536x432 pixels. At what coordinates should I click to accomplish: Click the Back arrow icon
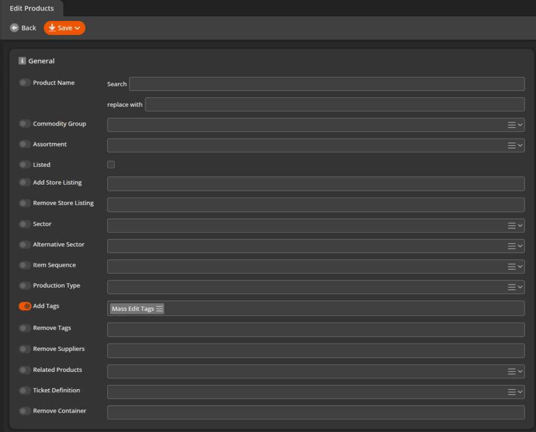(14, 28)
